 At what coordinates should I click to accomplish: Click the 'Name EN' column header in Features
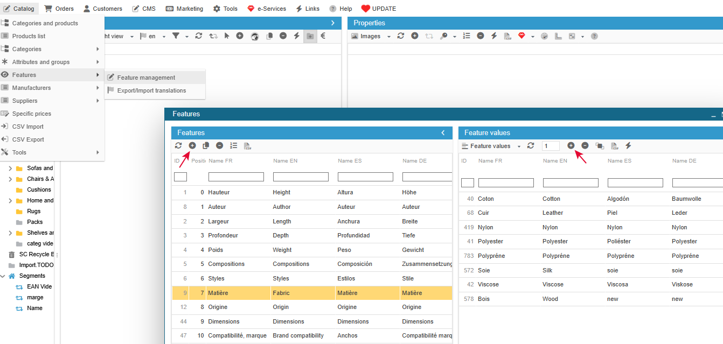tap(286, 160)
